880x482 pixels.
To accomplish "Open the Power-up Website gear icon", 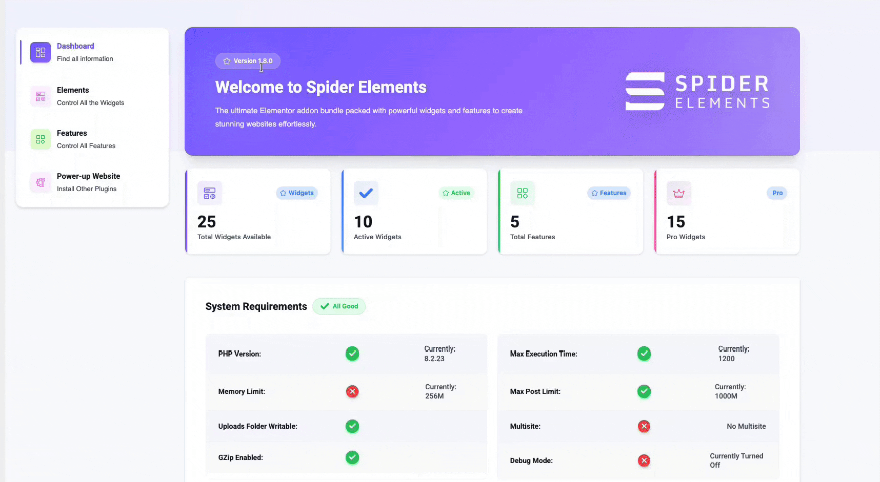I will [x=41, y=182].
